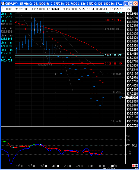This screenshot has height=170, width=139.
Task: Click the C:137.1000 close value in data bar
Action: pyautogui.click(x=21, y=9)
